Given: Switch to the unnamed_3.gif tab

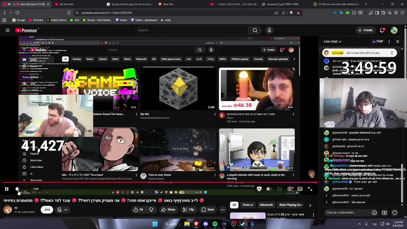Looking at the screenshot, I should point(284,4).
